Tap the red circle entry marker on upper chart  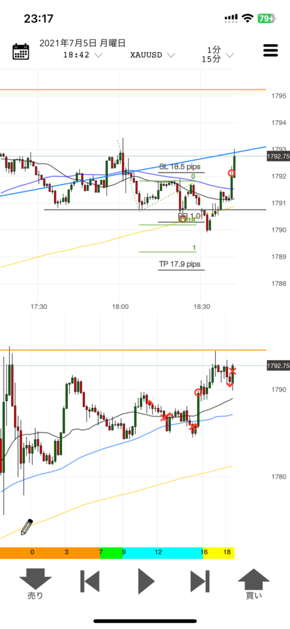coord(232,173)
